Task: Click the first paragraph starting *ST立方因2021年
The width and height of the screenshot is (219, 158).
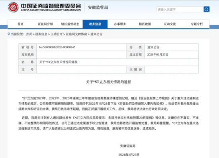Action: 109,103
